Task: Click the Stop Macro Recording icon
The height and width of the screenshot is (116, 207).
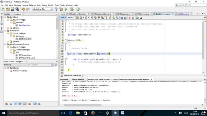Action: pos(133,18)
